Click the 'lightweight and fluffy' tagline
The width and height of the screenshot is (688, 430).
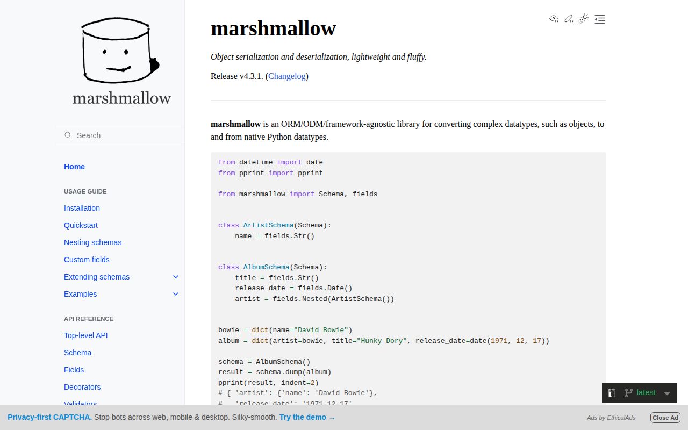(389, 56)
